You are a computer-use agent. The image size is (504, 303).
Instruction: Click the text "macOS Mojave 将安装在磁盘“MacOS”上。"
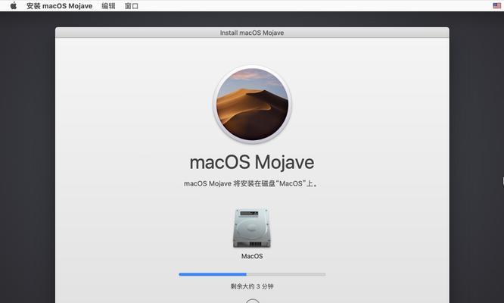(x=251, y=183)
